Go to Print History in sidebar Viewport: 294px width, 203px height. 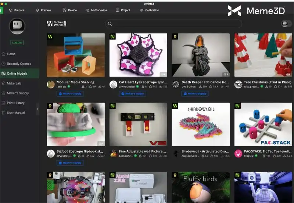point(15,103)
